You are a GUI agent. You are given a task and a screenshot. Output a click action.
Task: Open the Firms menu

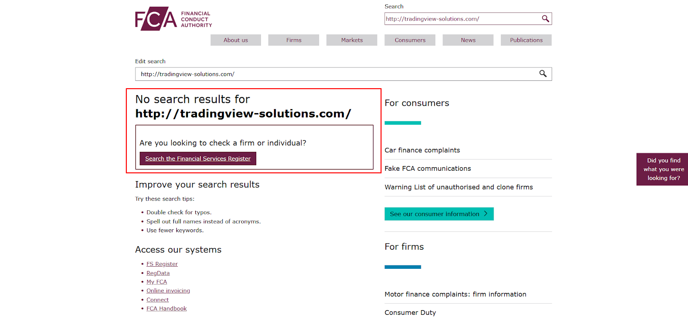pyautogui.click(x=294, y=40)
